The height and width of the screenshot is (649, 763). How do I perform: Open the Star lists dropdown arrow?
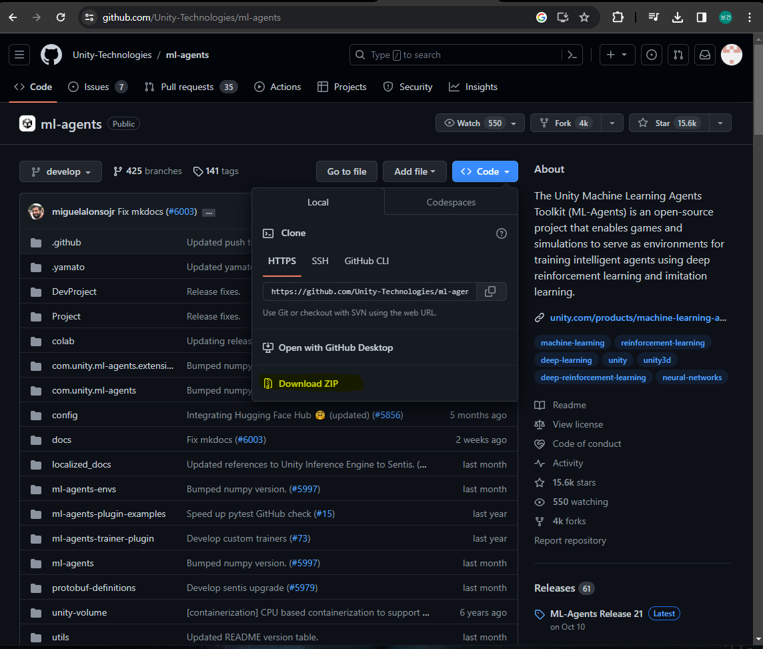(720, 123)
